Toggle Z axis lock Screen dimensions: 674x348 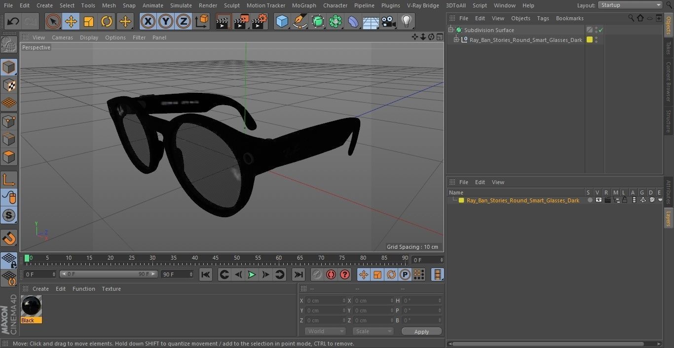click(x=184, y=22)
